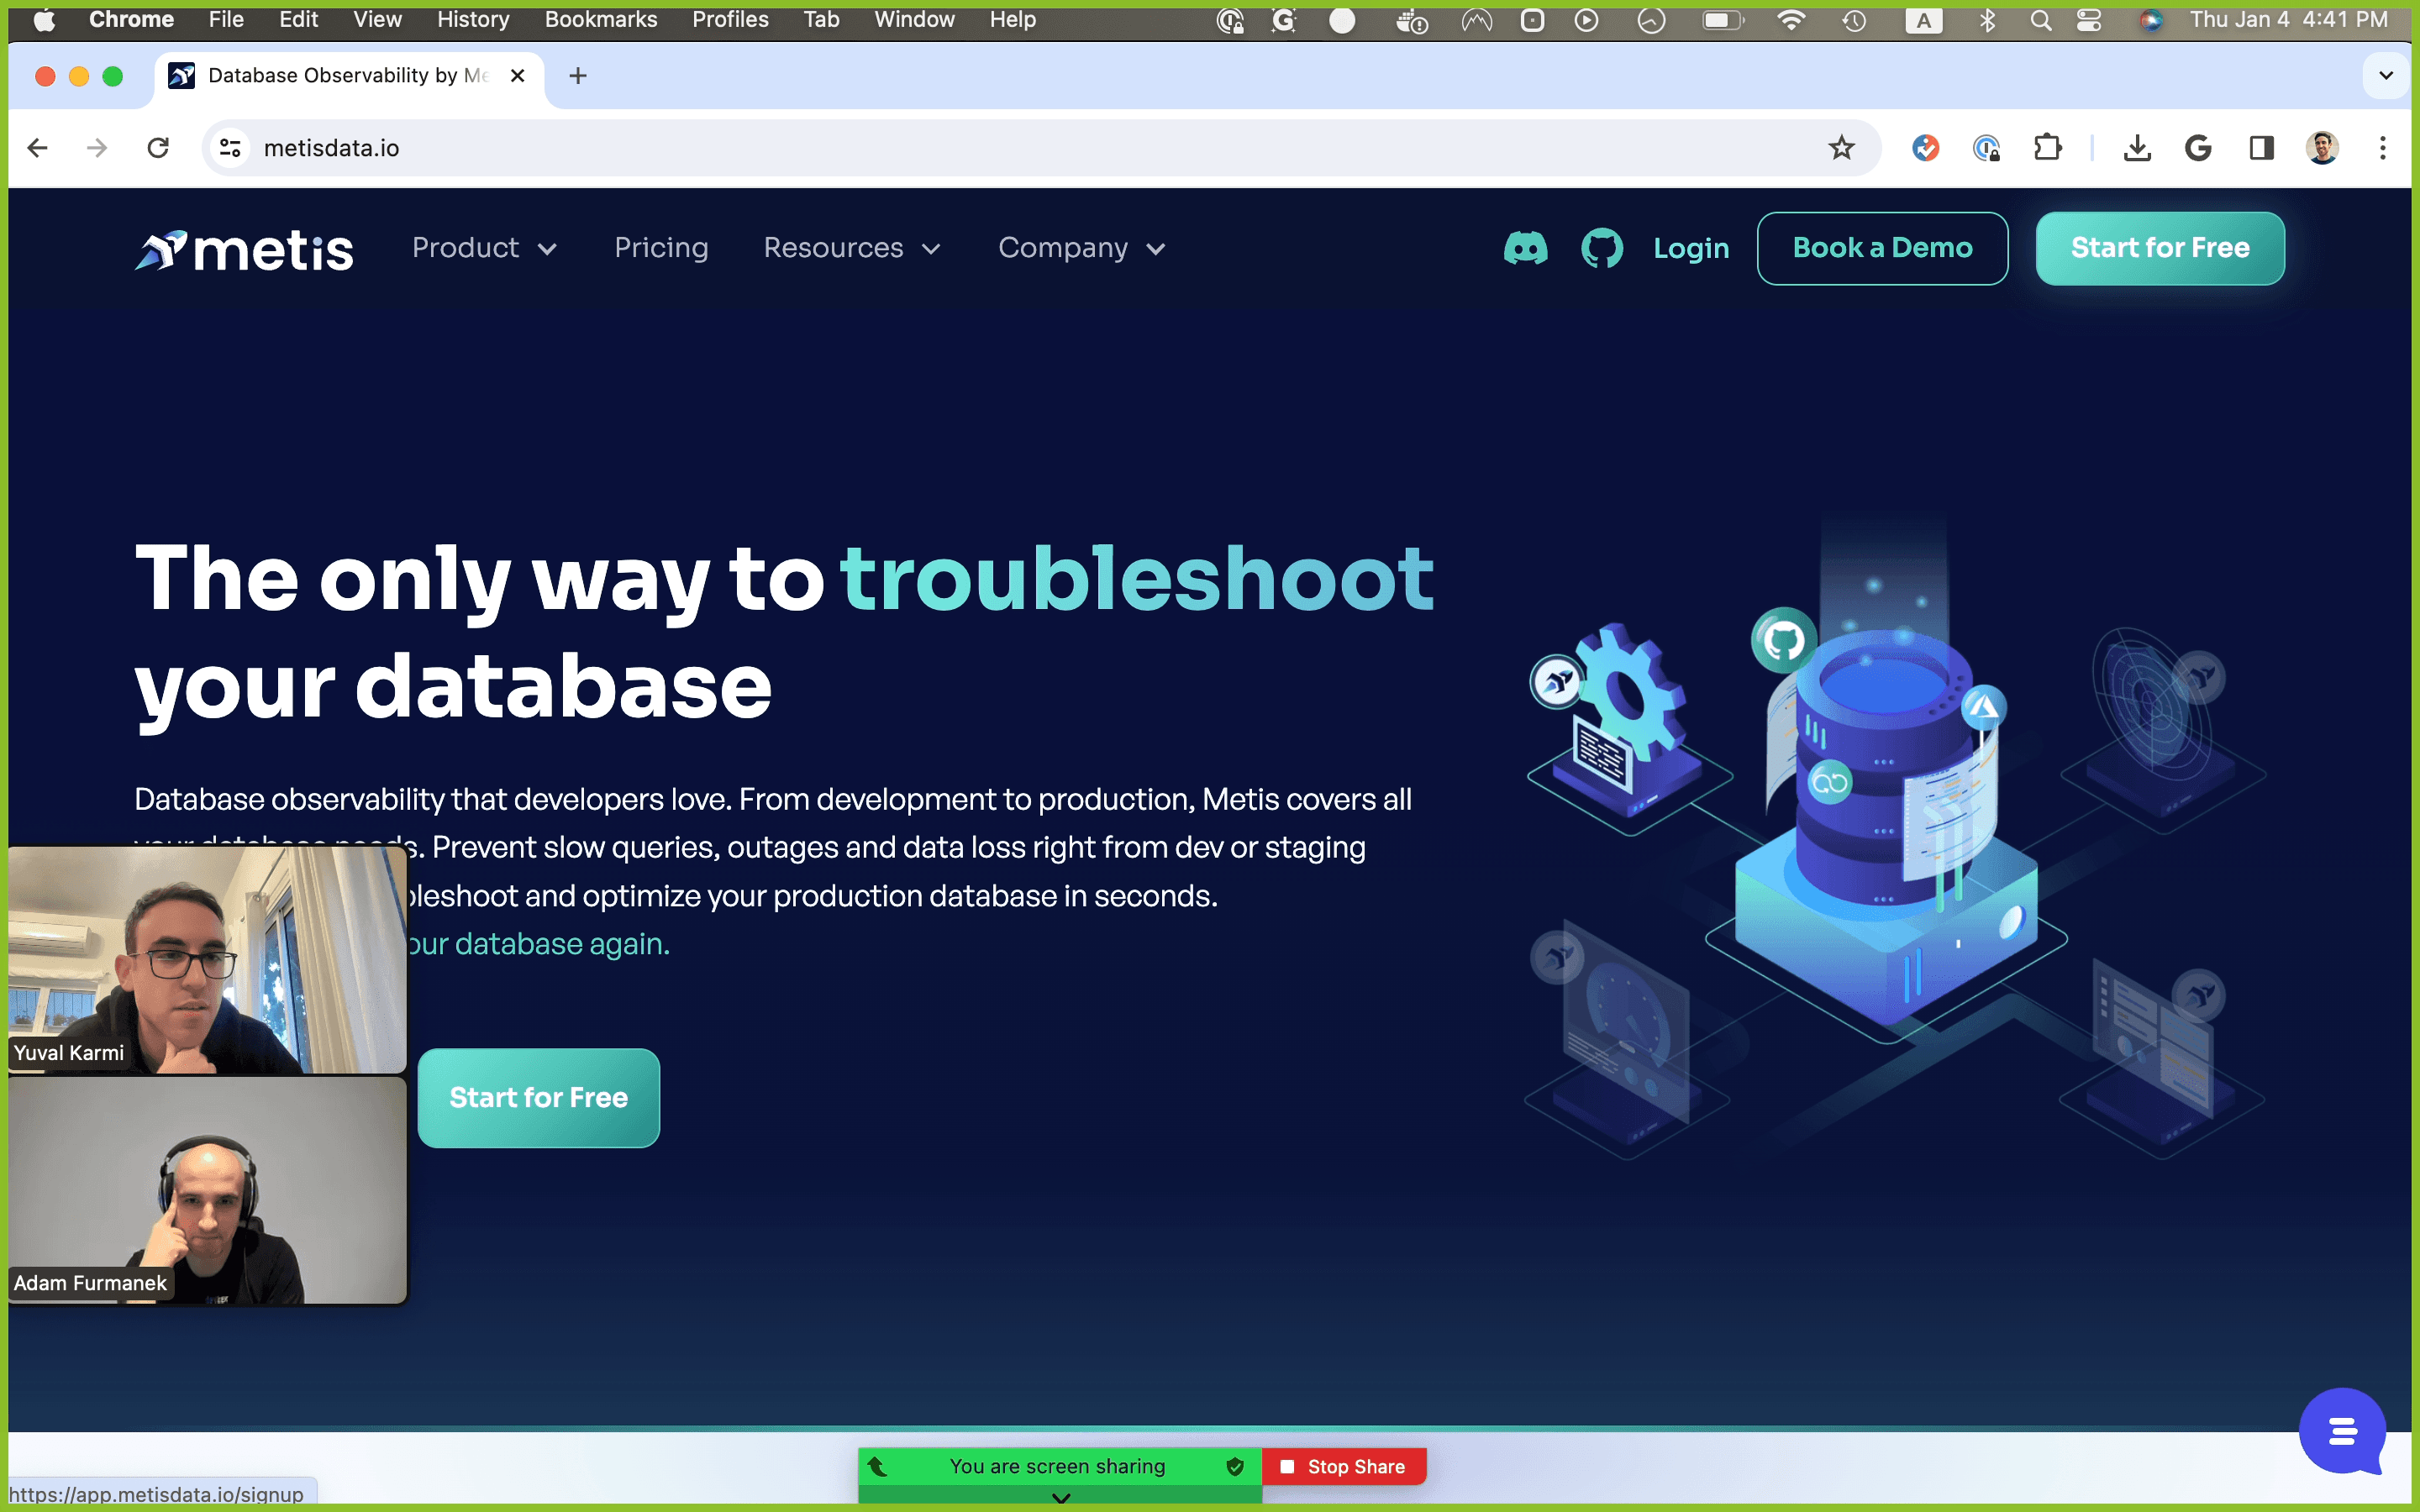Open the Window menu
This screenshot has height=1512, width=2420.
coord(914,20)
